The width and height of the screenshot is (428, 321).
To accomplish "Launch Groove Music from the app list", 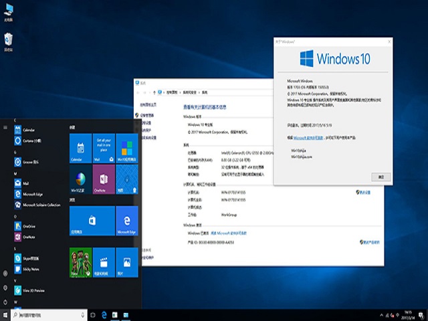I will tap(29, 162).
